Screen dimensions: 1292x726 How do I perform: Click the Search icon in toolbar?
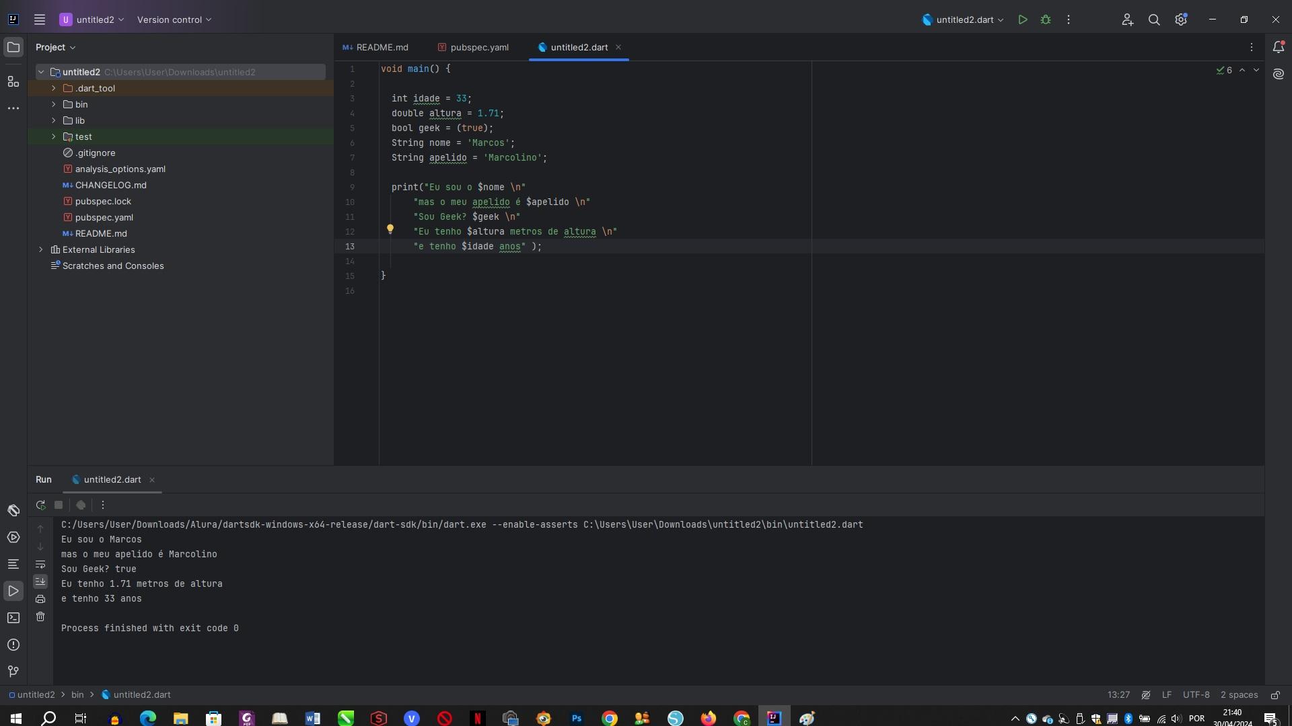tap(1153, 19)
